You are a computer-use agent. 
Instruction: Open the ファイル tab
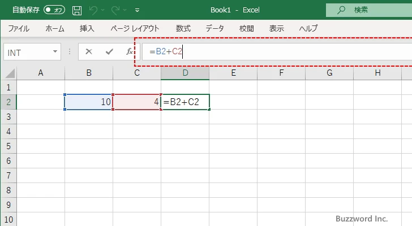click(x=19, y=28)
